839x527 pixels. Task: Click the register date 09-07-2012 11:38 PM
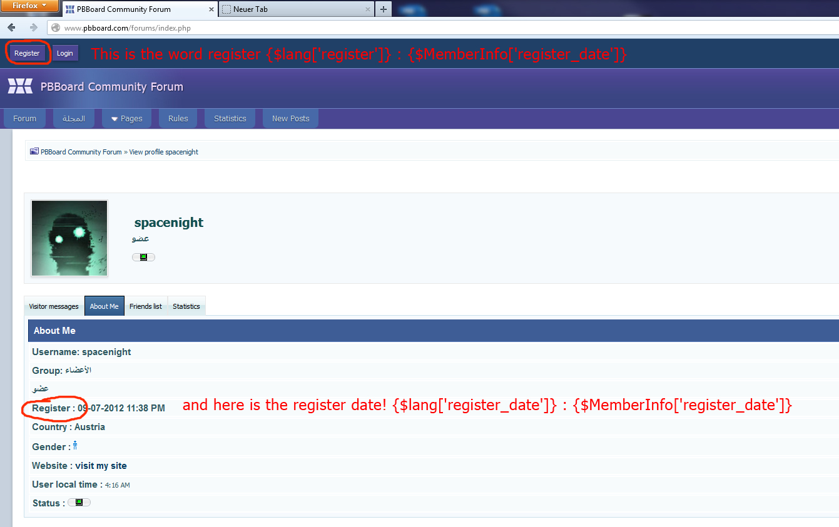point(121,408)
